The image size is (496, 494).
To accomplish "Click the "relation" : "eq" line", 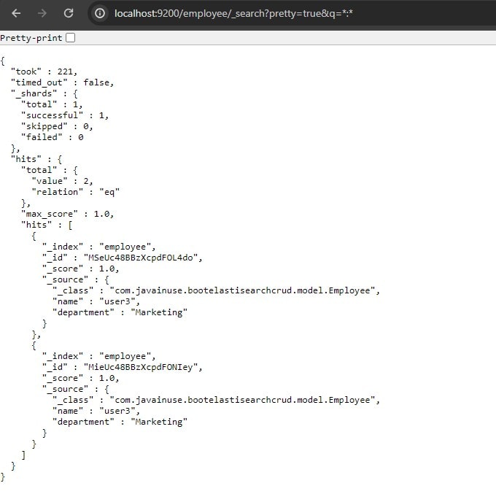I will click(76, 192).
